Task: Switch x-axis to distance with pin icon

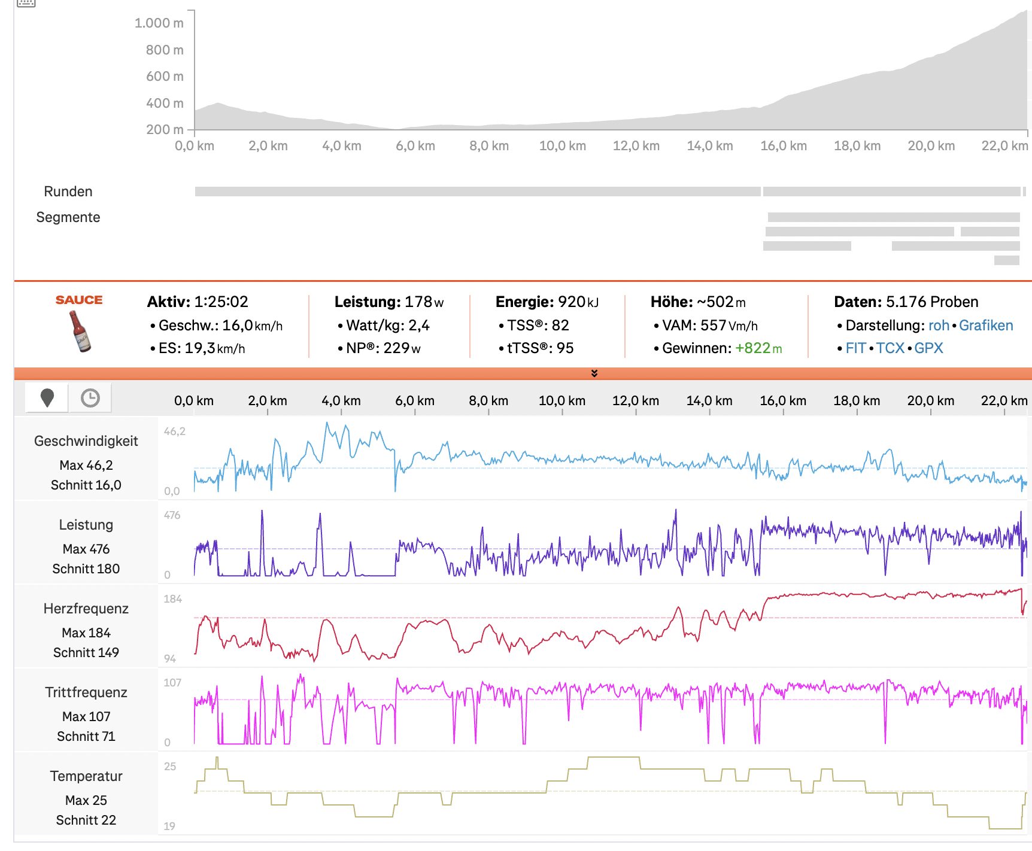Action: pyautogui.click(x=47, y=398)
